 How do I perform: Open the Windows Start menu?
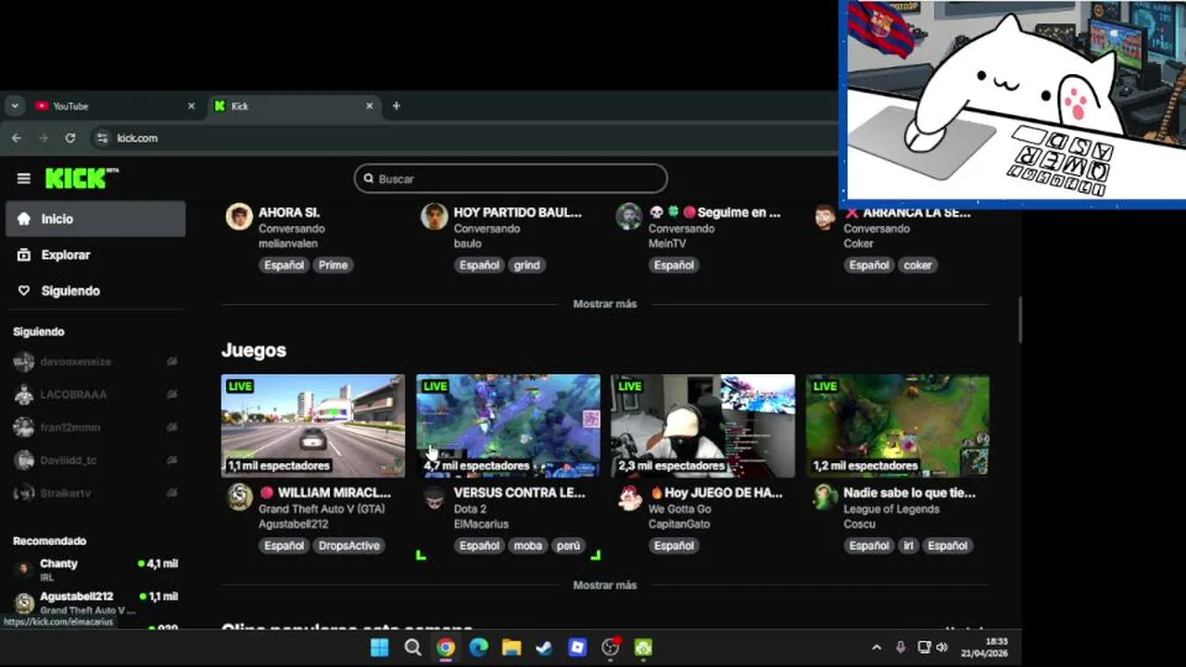point(380,648)
